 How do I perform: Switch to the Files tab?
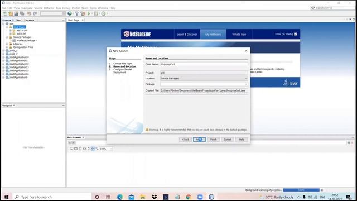tap(18, 20)
